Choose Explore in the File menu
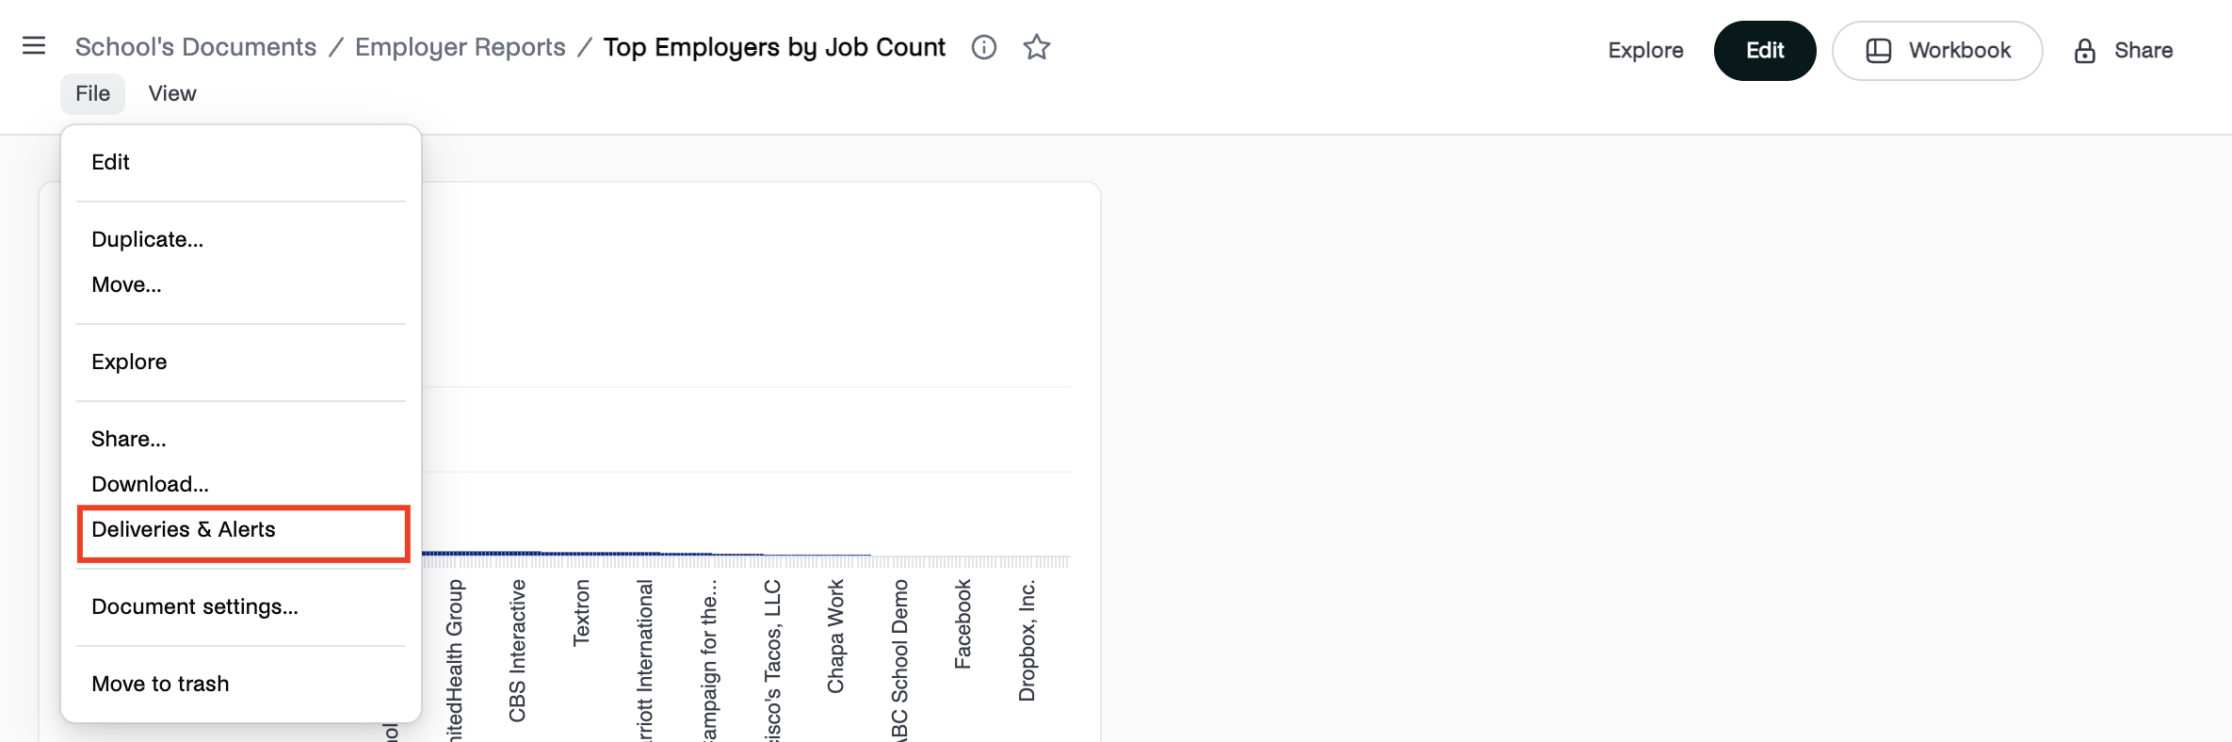Viewport: 2232px width, 742px height. click(241, 362)
